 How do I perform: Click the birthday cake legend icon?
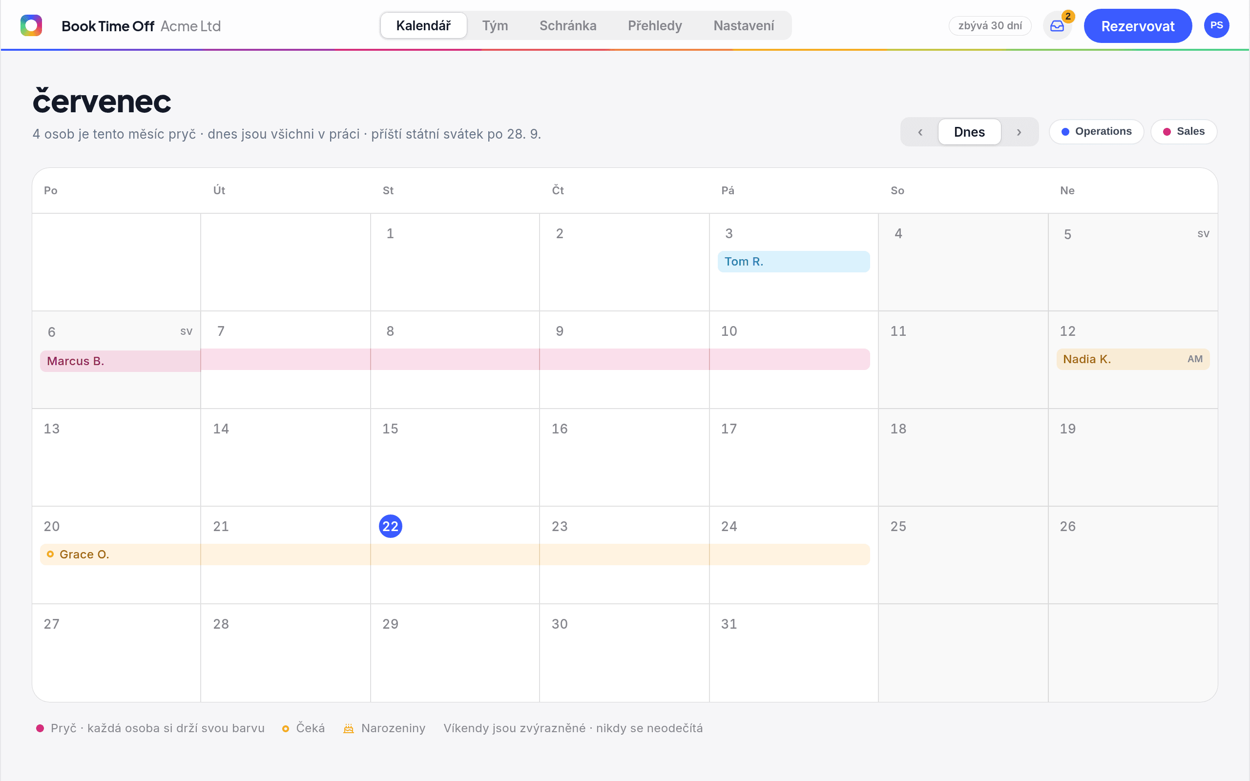pyautogui.click(x=349, y=728)
